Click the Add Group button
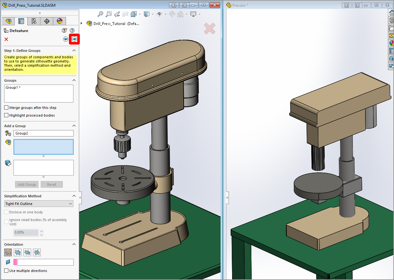This screenshot has height=280, width=394. [27, 185]
